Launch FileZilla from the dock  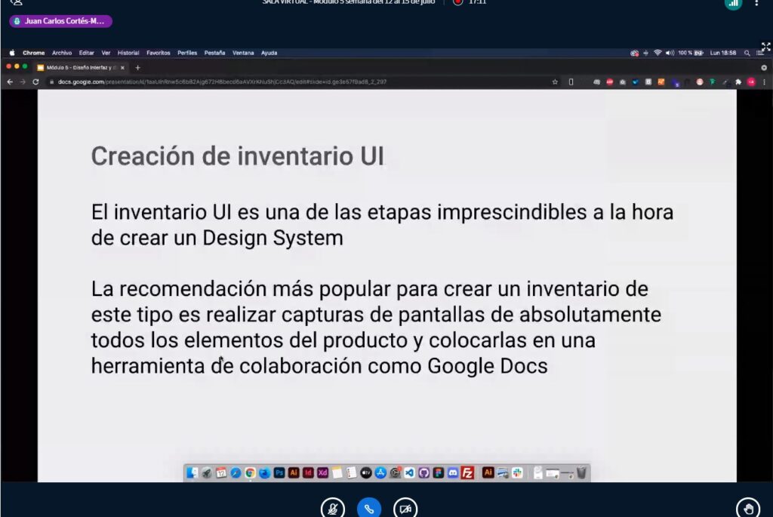[x=467, y=473]
